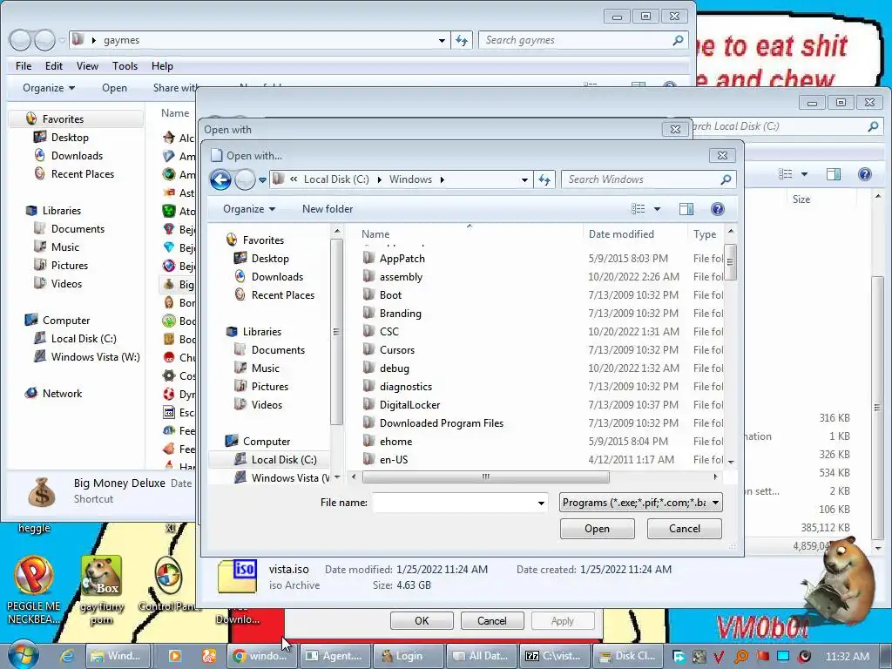Click sidebar scrollbar in Open with dialog
The image size is (892, 669).
tap(336, 331)
